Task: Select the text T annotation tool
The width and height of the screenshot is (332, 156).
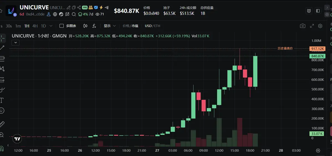Action: [2, 100]
